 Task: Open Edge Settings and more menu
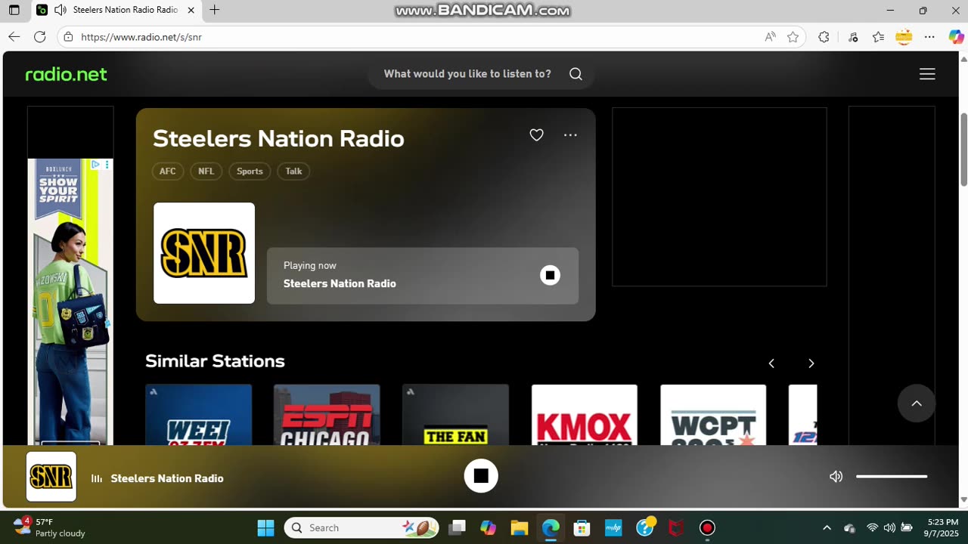[x=929, y=36]
